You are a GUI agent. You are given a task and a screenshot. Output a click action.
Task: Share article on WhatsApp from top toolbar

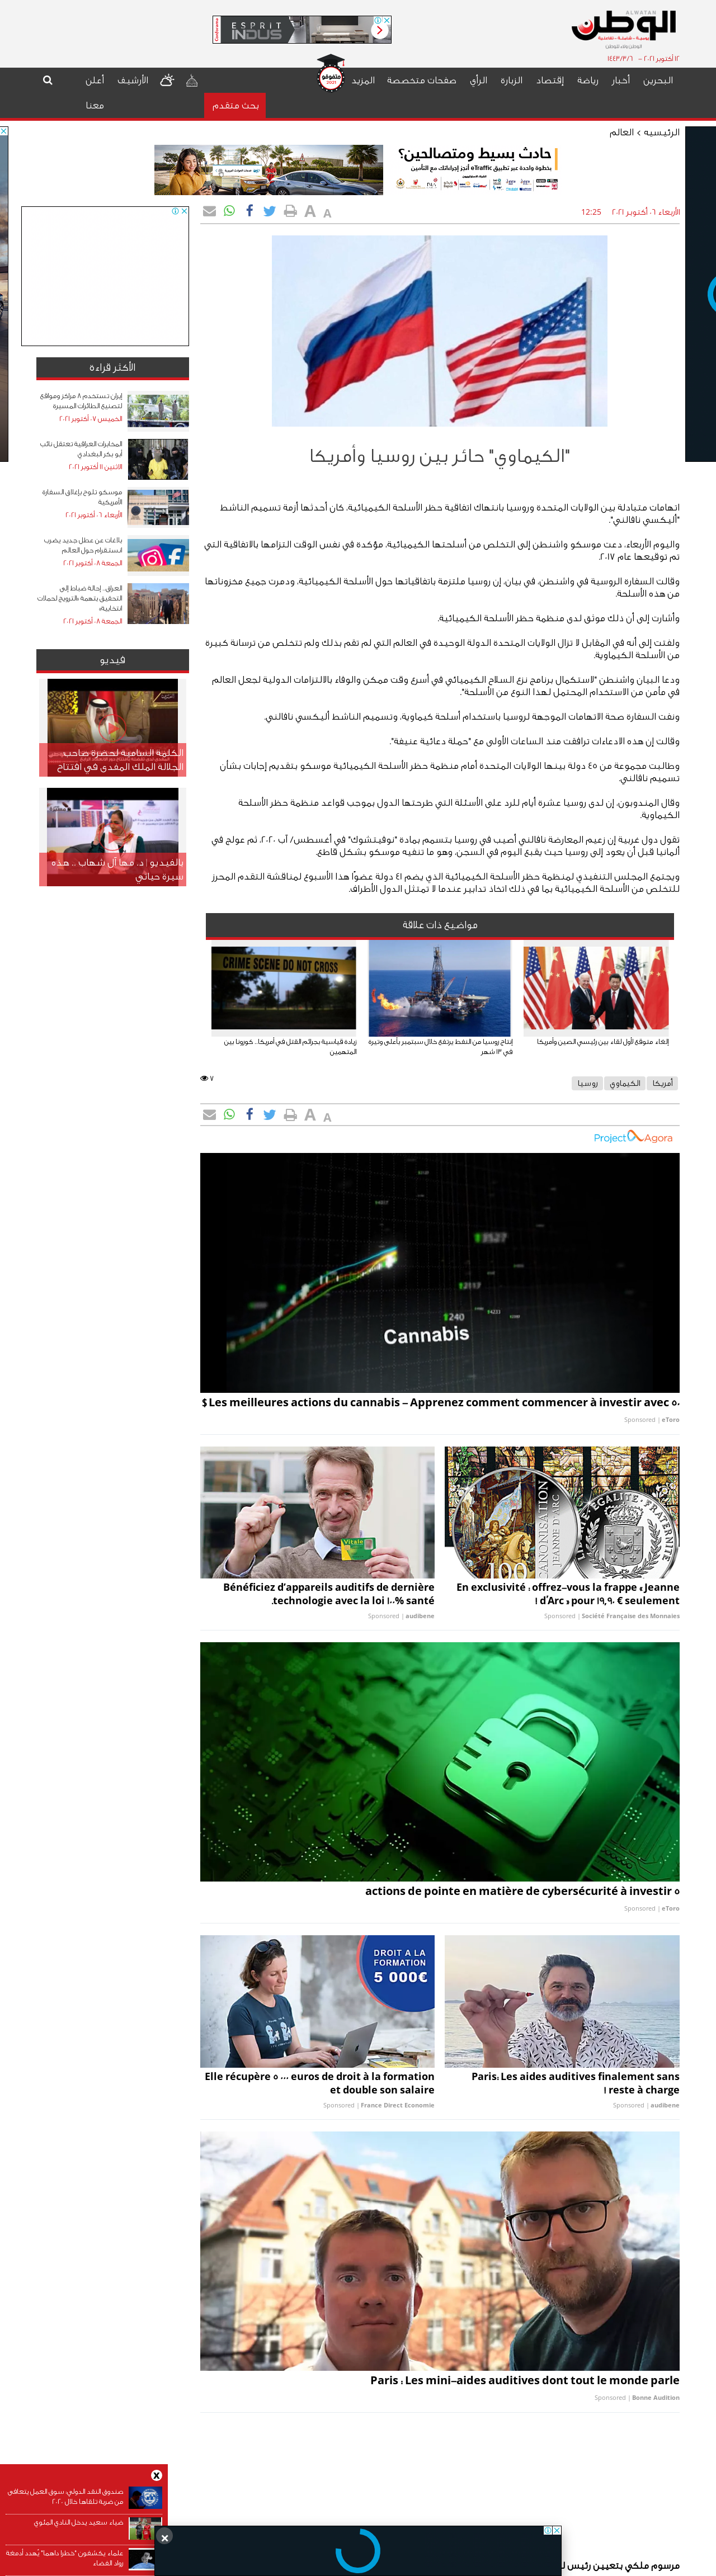point(230,211)
